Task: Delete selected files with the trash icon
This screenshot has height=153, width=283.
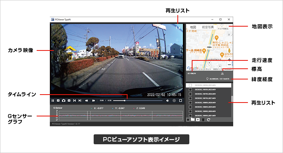Action: pyautogui.click(x=203, y=120)
